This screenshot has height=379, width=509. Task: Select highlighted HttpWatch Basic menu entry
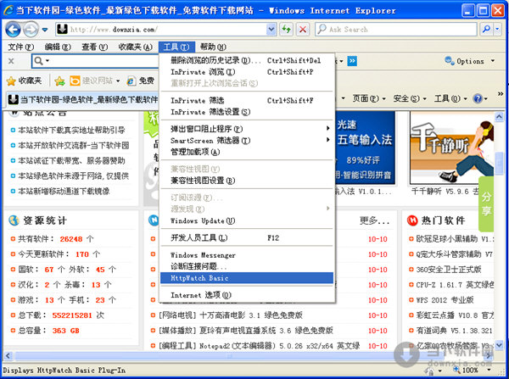[x=247, y=278]
